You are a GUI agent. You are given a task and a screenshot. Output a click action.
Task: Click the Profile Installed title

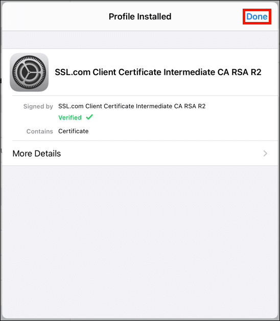pyautogui.click(x=140, y=16)
